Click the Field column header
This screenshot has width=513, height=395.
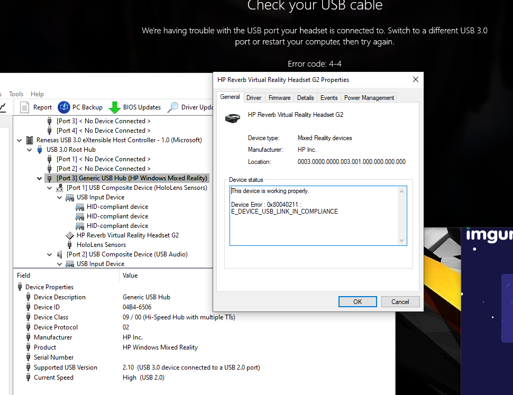pyautogui.click(x=66, y=275)
